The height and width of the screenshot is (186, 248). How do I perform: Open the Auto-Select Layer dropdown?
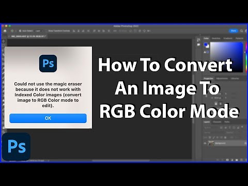coord(39,31)
